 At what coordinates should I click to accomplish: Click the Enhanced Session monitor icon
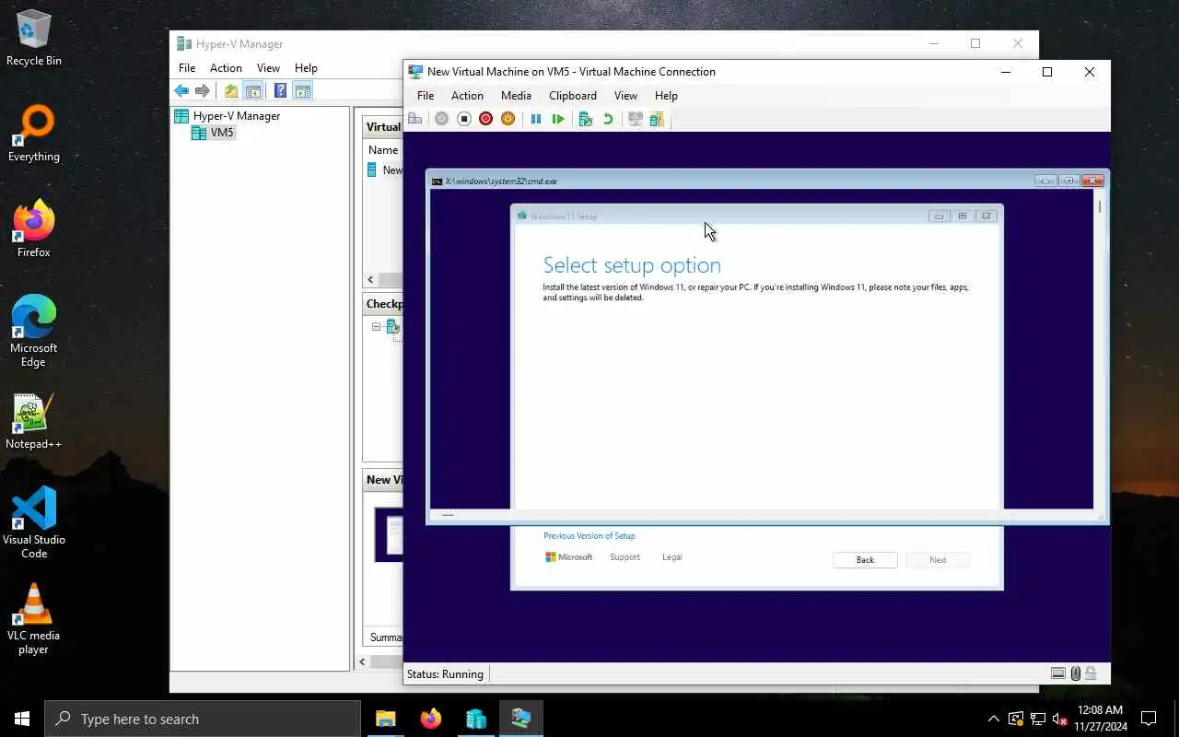[635, 119]
